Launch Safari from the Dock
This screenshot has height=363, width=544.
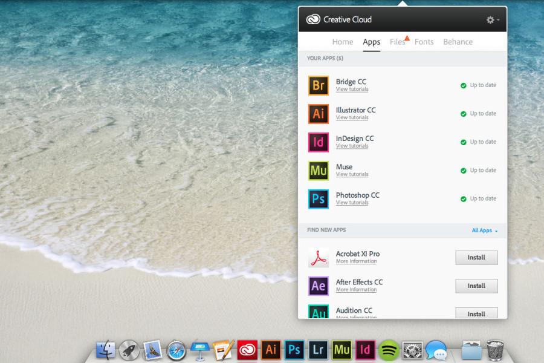click(x=176, y=350)
